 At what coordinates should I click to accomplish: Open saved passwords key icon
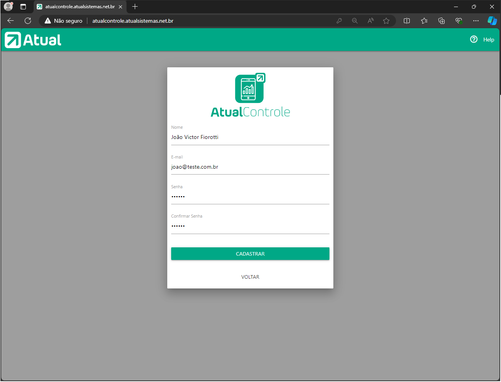click(339, 21)
